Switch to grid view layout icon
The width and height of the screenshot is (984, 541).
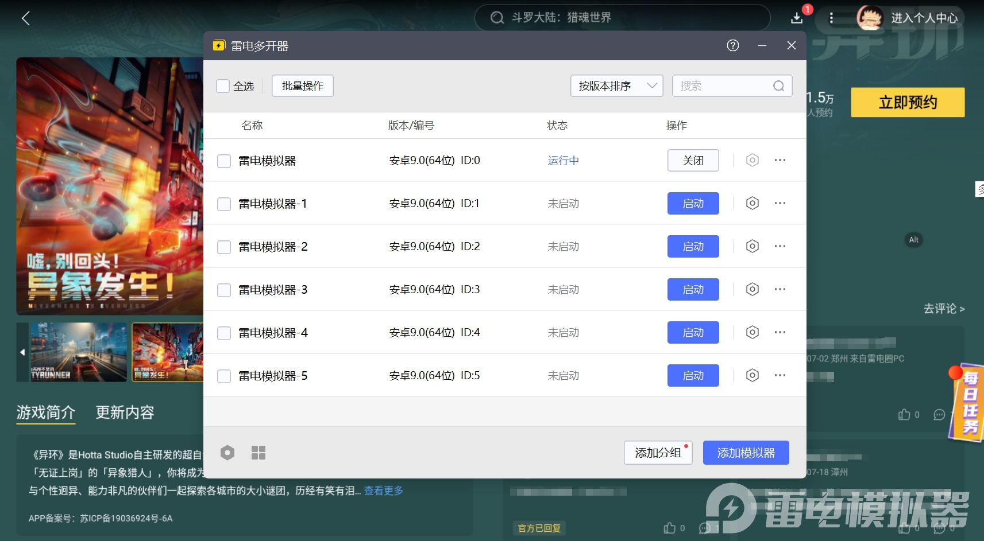(x=258, y=453)
